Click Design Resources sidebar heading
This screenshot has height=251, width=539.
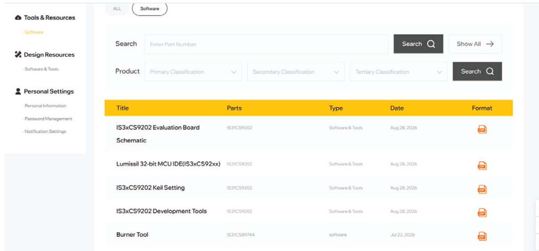pyautogui.click(x=49, y=55)
